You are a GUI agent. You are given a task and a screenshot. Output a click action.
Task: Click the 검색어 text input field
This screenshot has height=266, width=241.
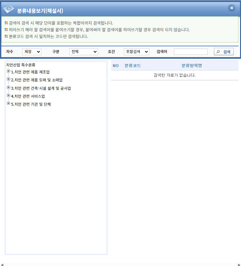click(x=190, y=52)
